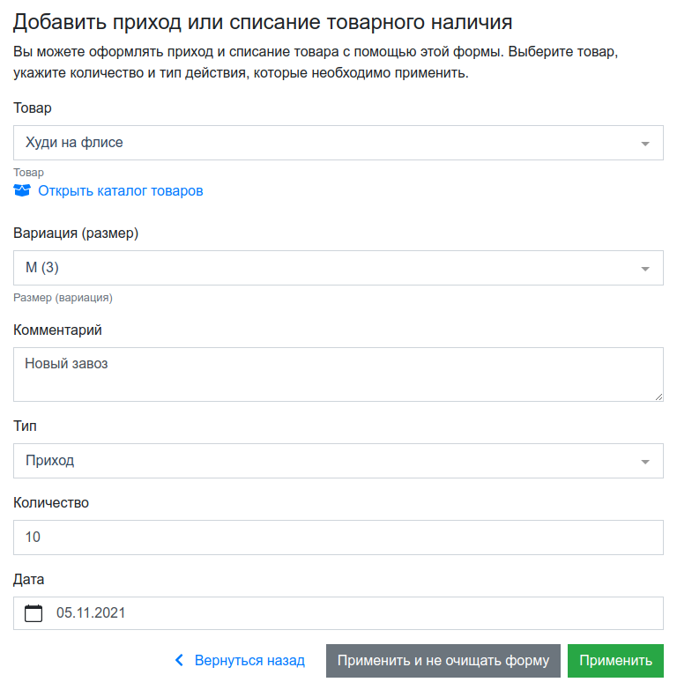
Task: Click the Тип field label
Action: 25,426
